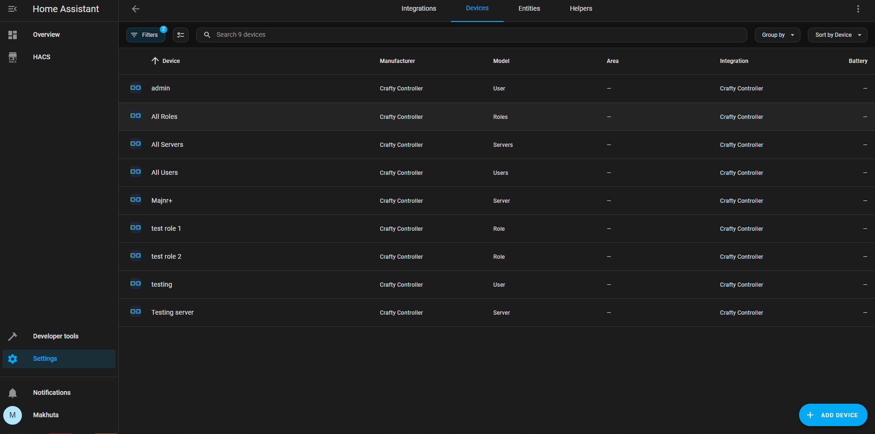
Task: Focus the Search 9 devices field
Action: click(472, 35)
